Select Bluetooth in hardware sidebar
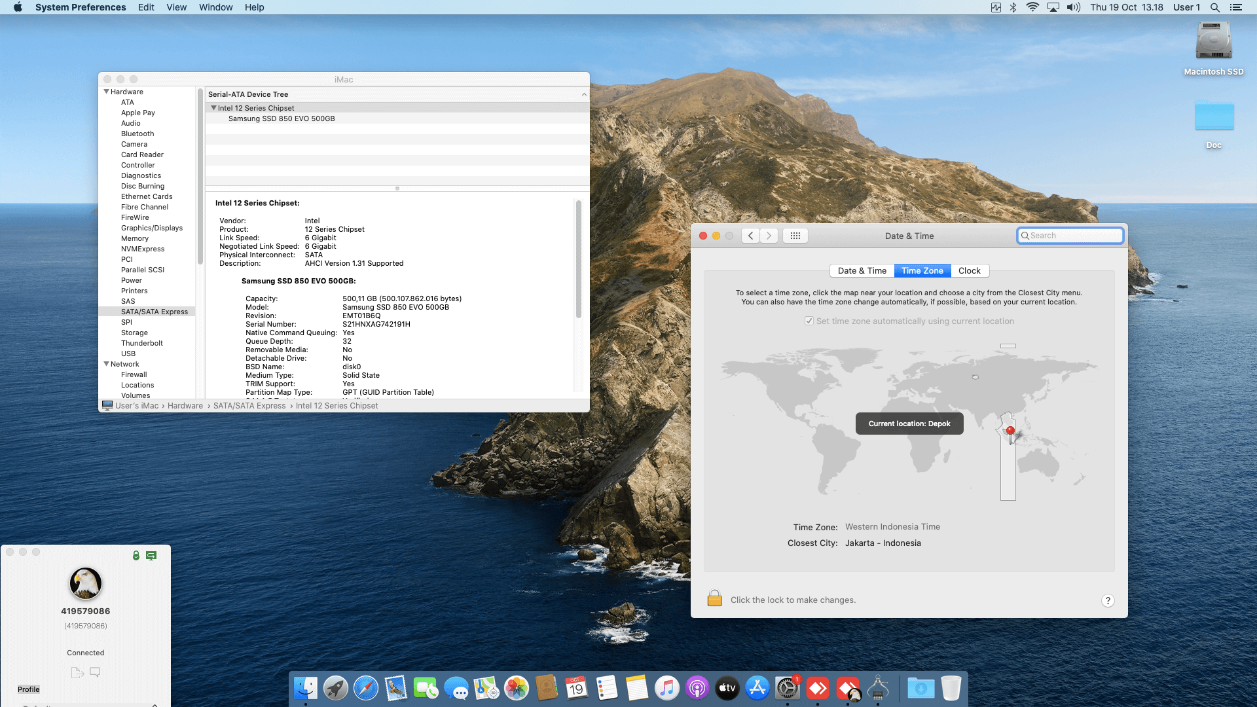 click(137, 134)
